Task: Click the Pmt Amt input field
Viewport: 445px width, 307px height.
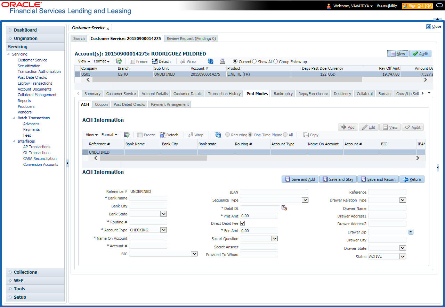Action: coord(259,216)
